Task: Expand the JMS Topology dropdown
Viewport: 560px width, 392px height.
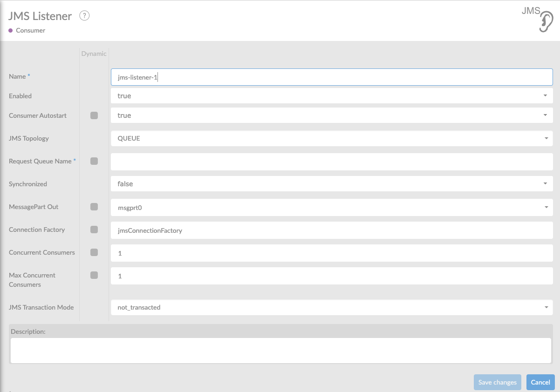Action: pyautogui.click(x=332, y=138)
